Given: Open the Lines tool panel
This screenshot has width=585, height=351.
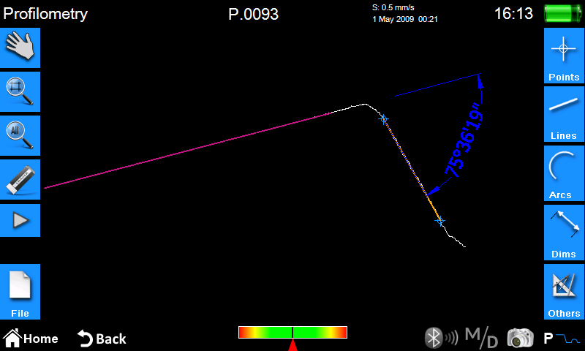Looking at the screenshot, I should [564, 115].
